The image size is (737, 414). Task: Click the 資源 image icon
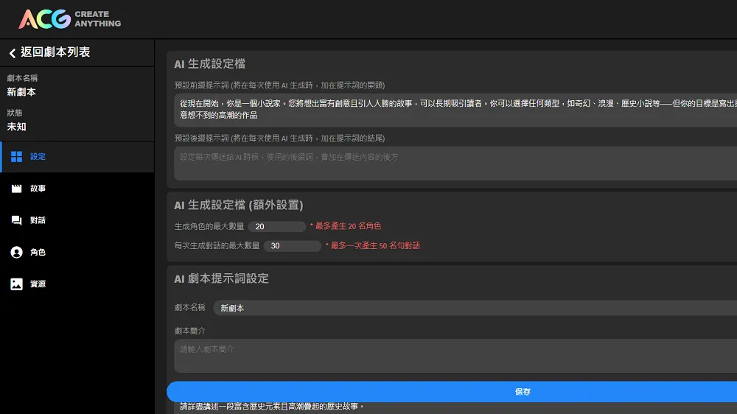tap(16, 284)
